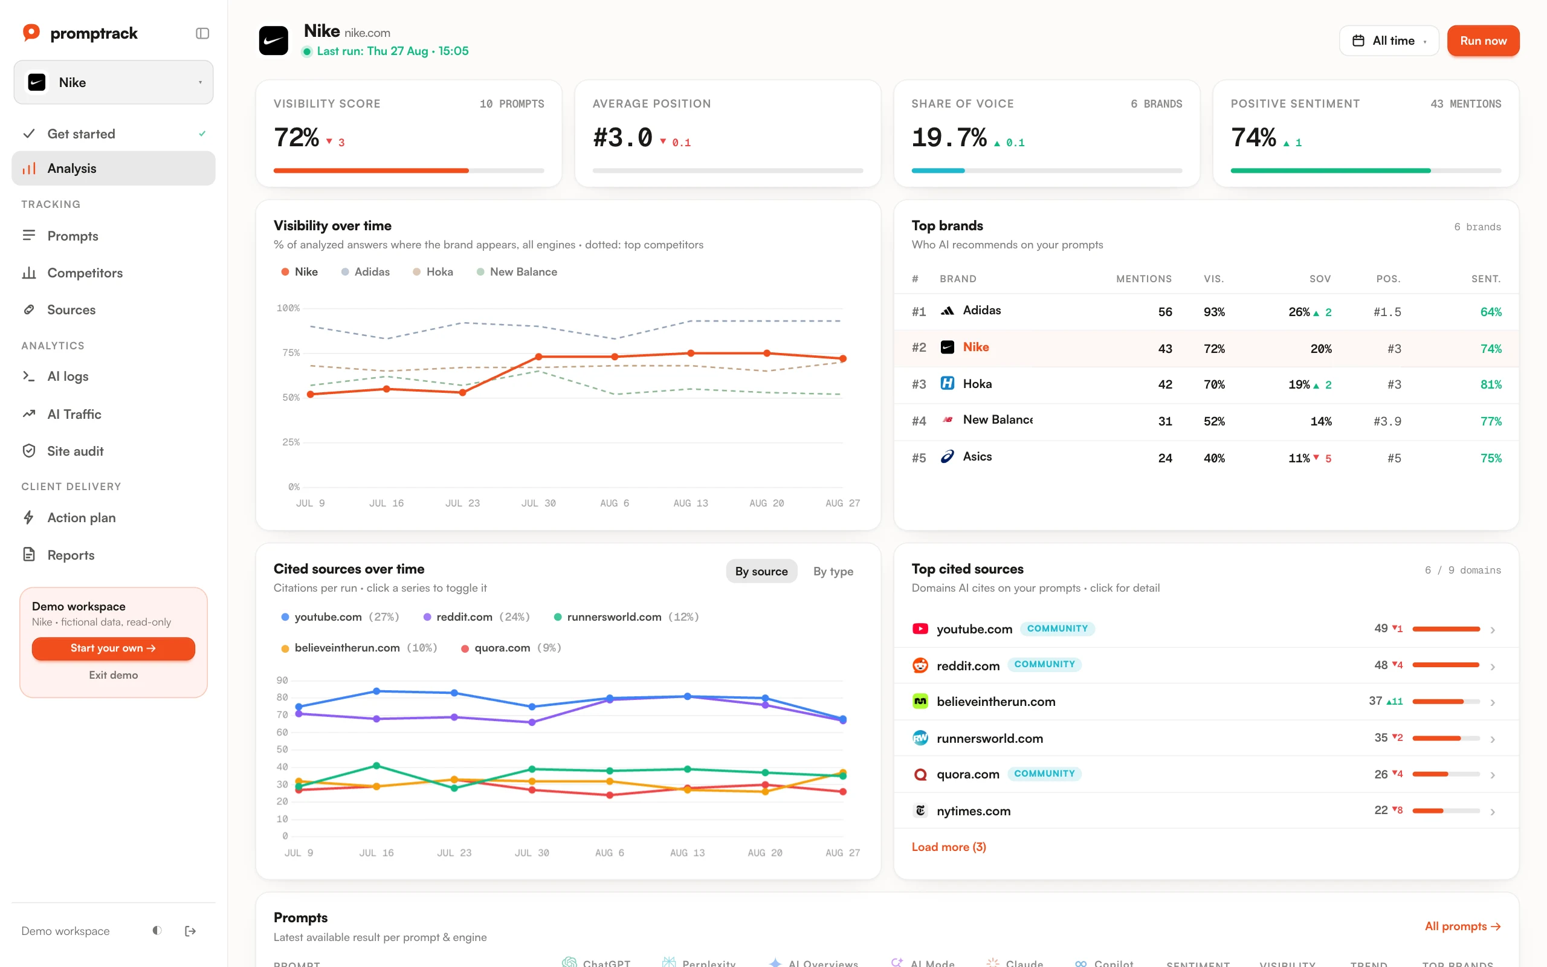Viewport: 1547px width, 967px height.
Task: Click the Adidas logo in Top brands
Action: click(x=948, y=311)
